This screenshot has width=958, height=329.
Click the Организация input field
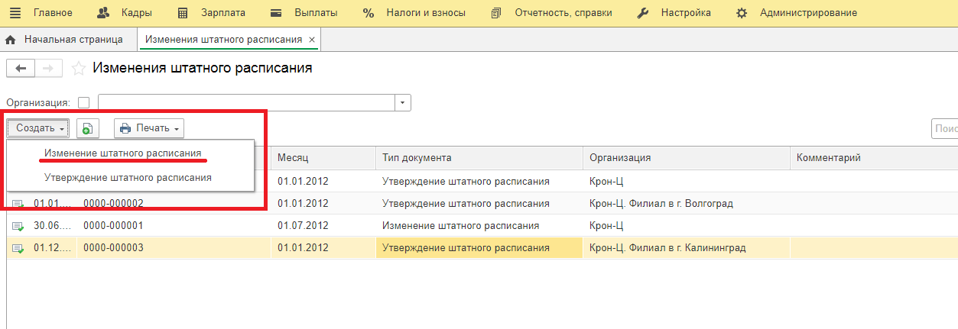246,103
